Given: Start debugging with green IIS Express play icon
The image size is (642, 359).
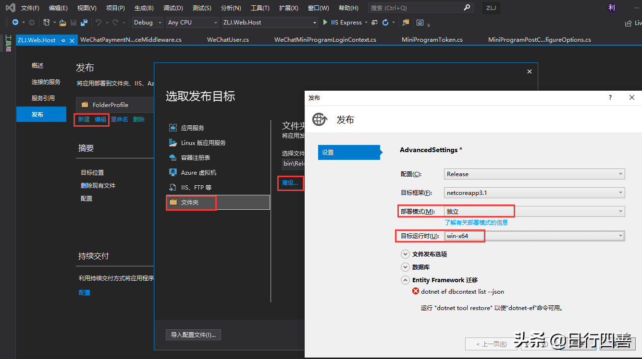Looking at the screenshot, I should (325, 23).
